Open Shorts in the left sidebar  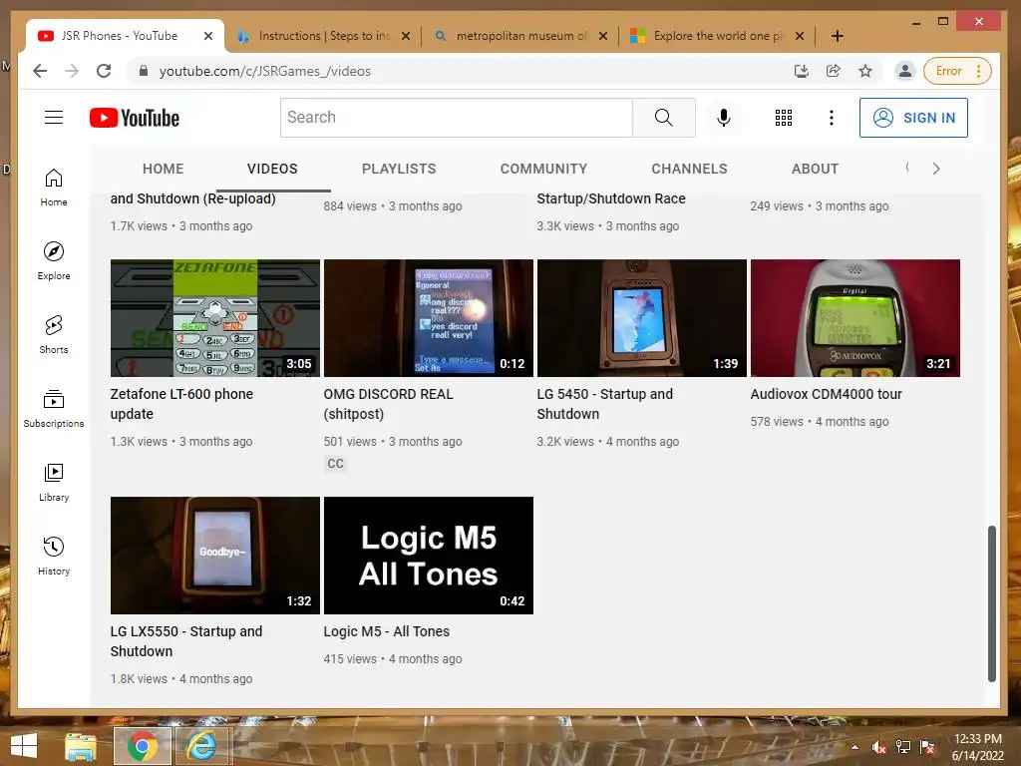[x=54, y=335]
